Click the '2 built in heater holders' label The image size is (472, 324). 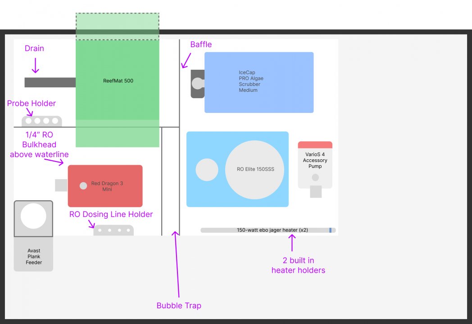click(298, 265)
